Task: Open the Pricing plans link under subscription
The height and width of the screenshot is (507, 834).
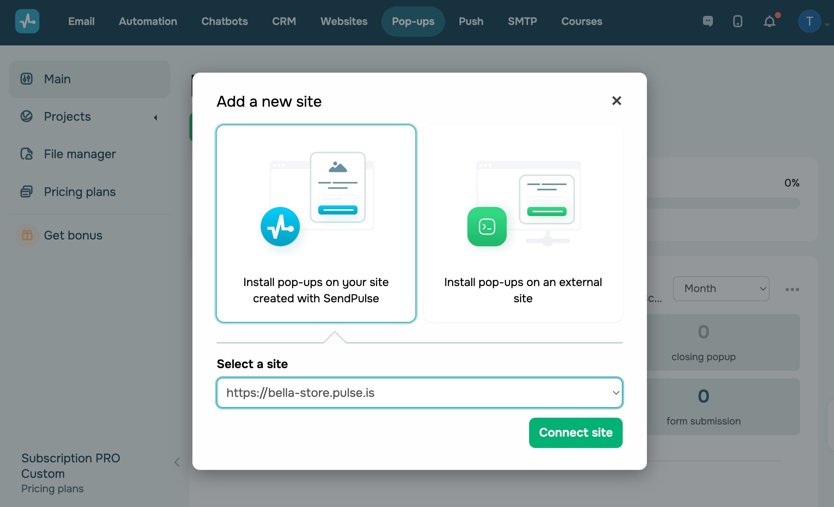Action: 52,489
